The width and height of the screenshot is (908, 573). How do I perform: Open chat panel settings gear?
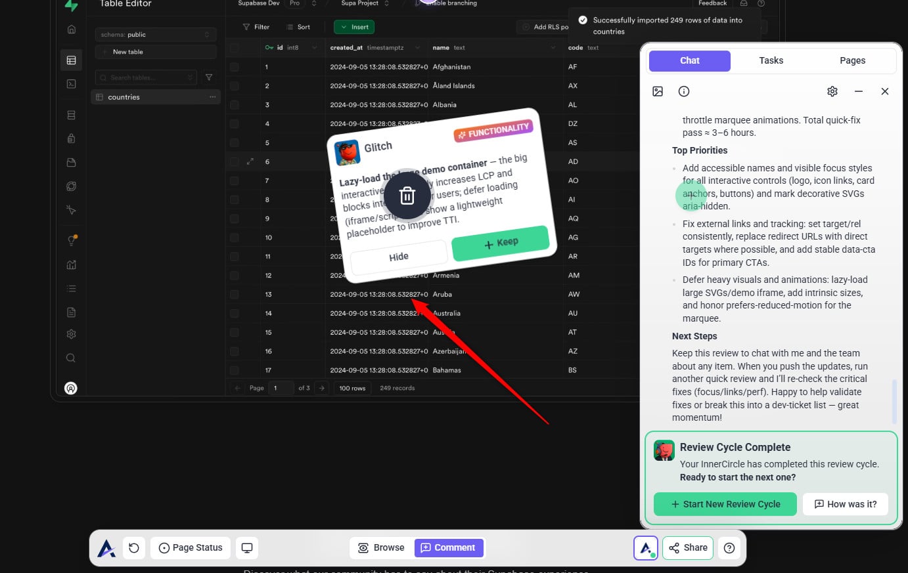(x=832, y=91)
